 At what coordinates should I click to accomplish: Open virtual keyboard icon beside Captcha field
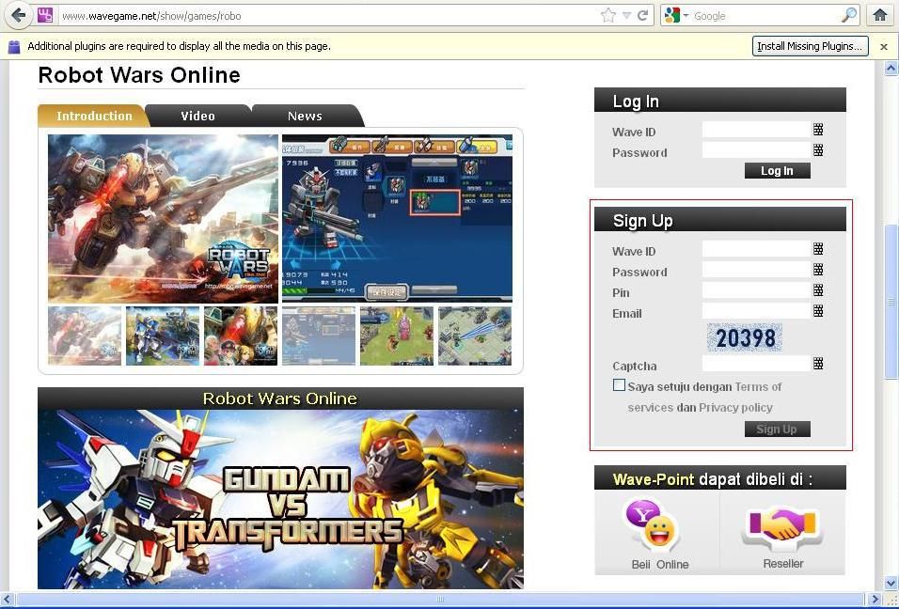818,363
